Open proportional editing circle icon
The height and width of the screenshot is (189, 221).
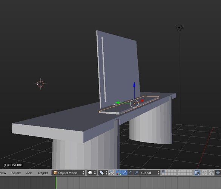204,173
